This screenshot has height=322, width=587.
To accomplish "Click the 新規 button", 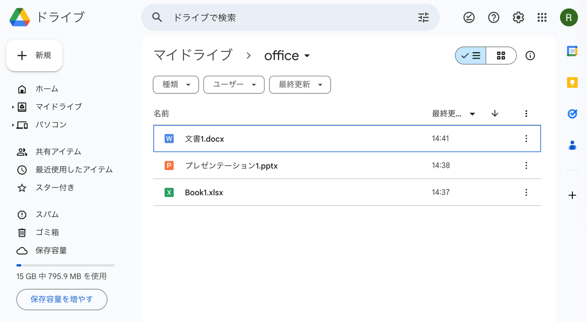I will coord(34,55).
